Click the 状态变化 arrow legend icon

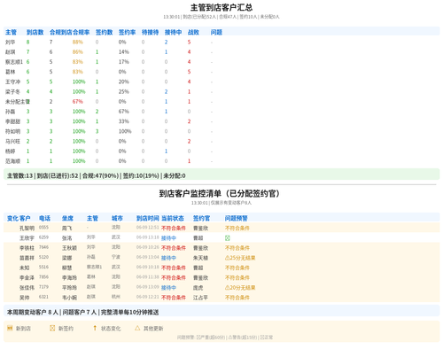pos(95,328)
